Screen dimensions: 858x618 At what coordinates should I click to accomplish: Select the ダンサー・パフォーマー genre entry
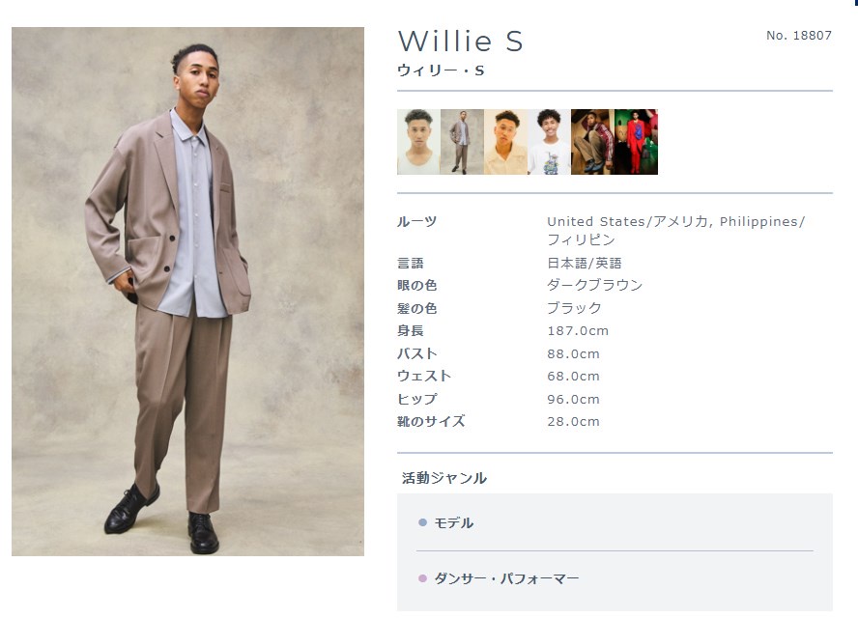[x=506, y=578]
